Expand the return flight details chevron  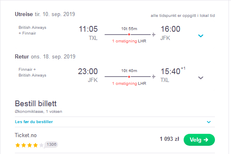point(201,78)
